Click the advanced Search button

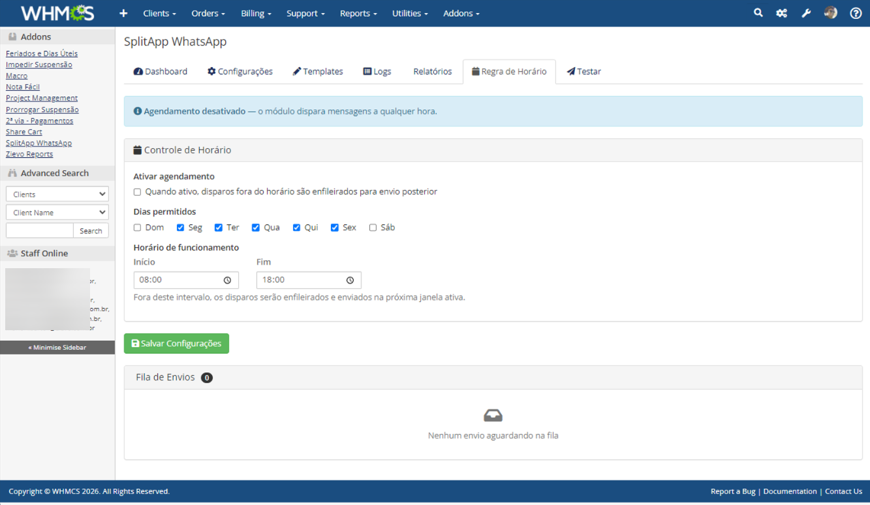[91, 231]
